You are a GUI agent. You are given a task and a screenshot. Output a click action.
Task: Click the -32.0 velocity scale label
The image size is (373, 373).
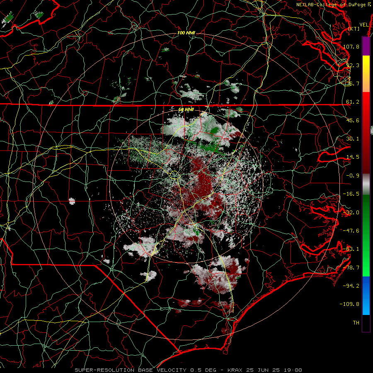[x=351, y=213]
